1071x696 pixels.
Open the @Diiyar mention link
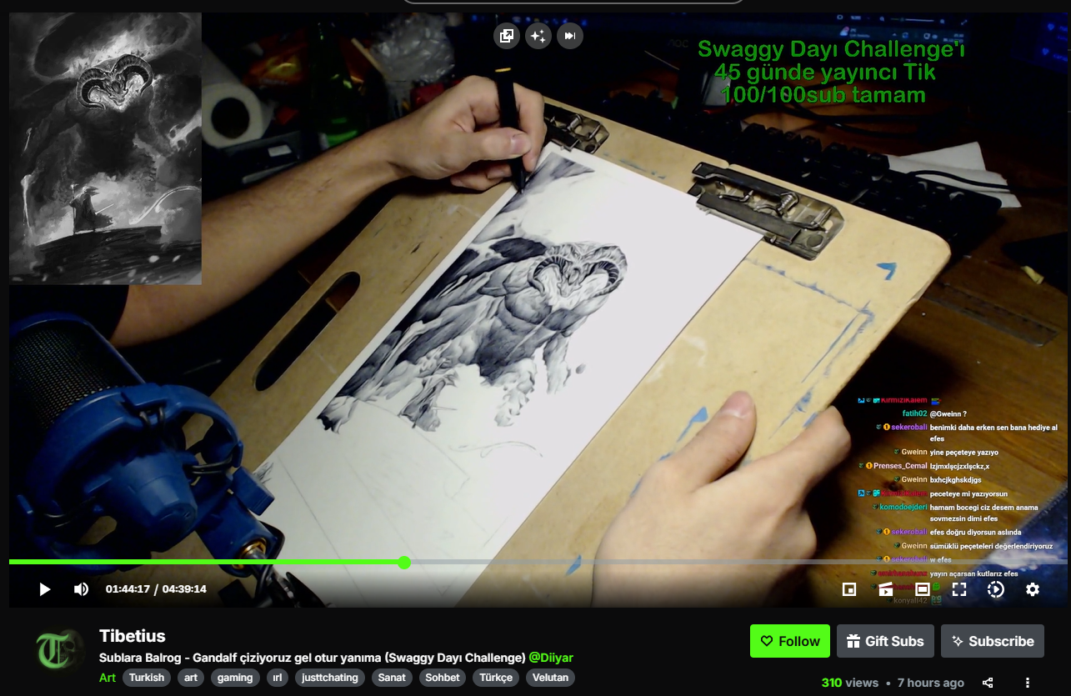click(551, 658)
